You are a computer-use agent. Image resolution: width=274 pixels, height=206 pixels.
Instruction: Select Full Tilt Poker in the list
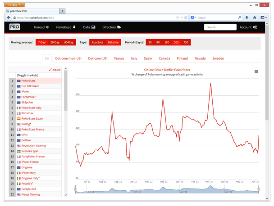click(35, 86)
